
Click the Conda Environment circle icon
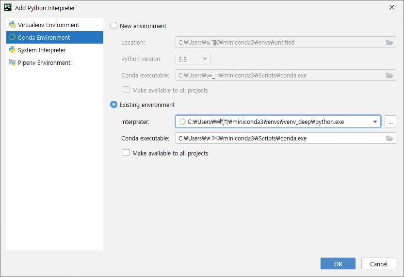[12, 37]
